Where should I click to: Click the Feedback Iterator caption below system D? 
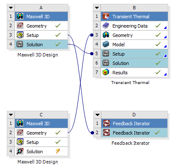130,143
